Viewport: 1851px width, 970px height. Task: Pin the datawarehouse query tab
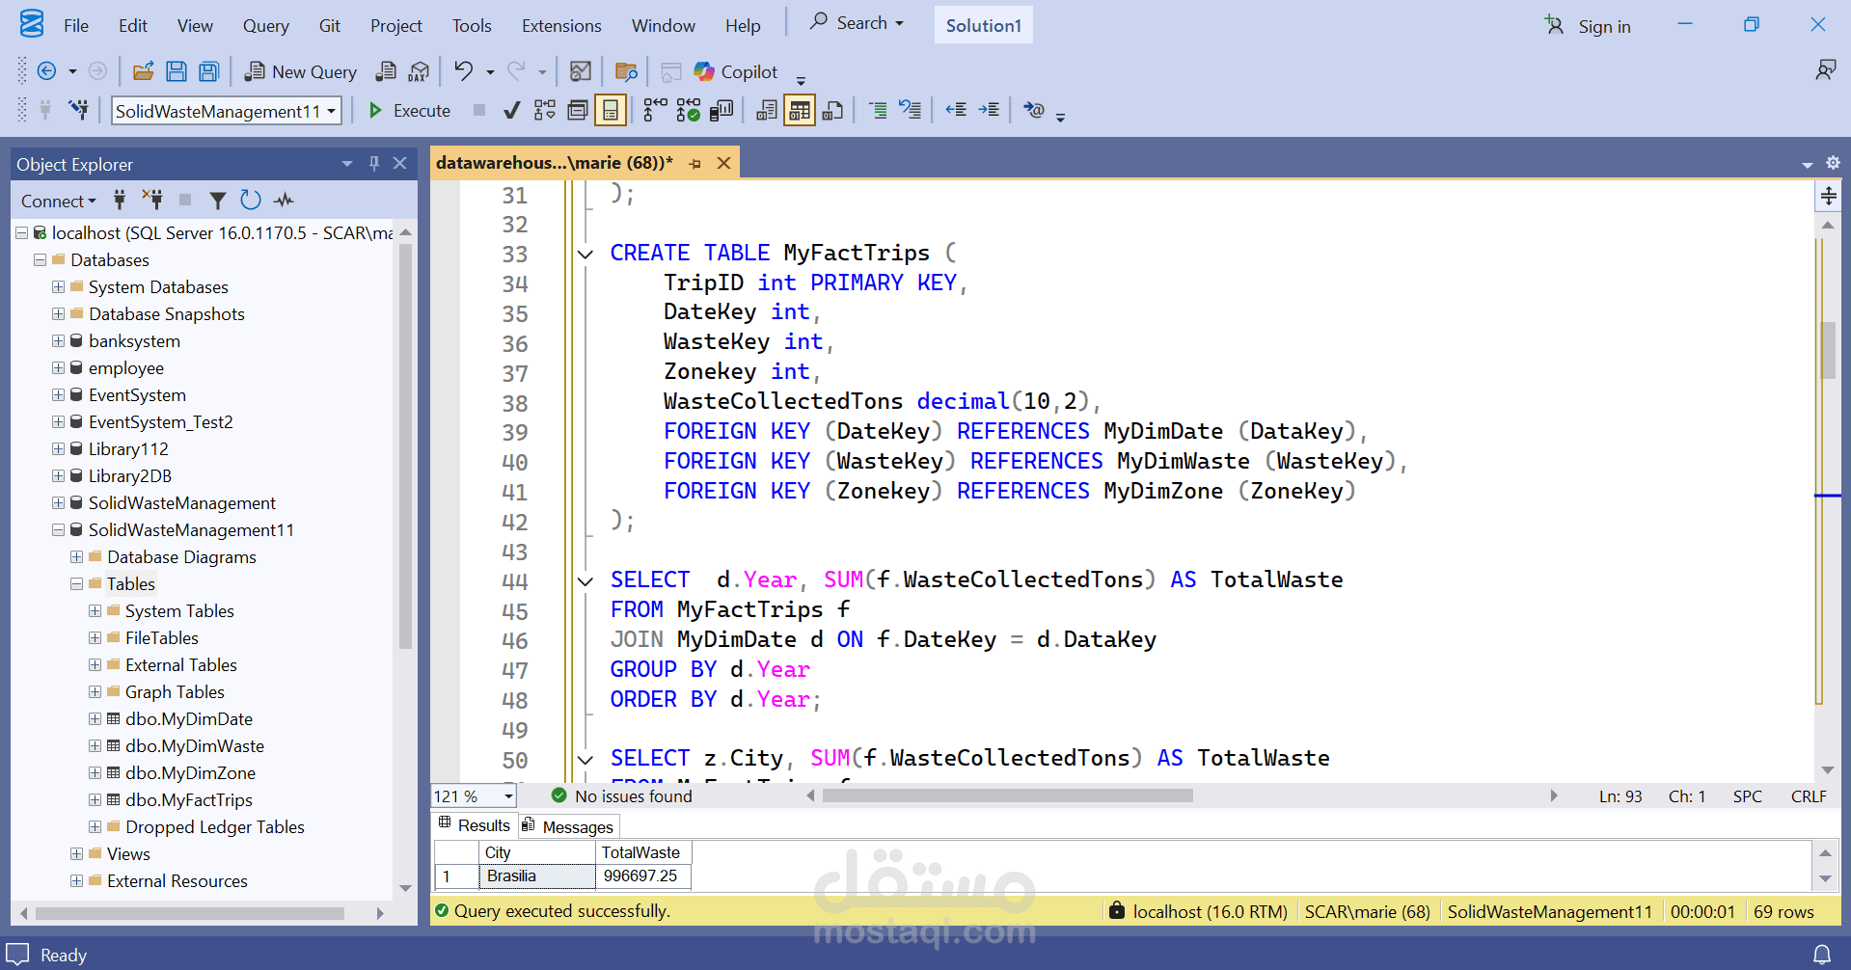[694, 162]
